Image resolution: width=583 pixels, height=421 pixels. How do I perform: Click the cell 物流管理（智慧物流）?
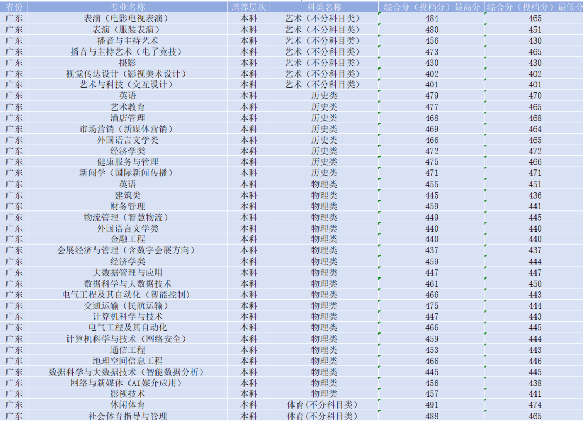pos(127,217)
